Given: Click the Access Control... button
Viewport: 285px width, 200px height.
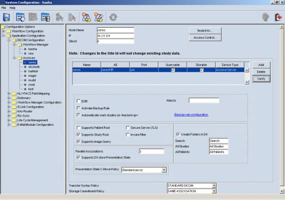Looking at the screenshot, I should tap(205, 38).
